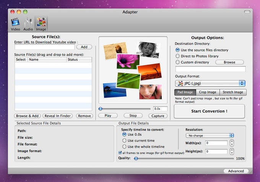
Task: Click the window resize grip corner
Action: pos(251,172)
